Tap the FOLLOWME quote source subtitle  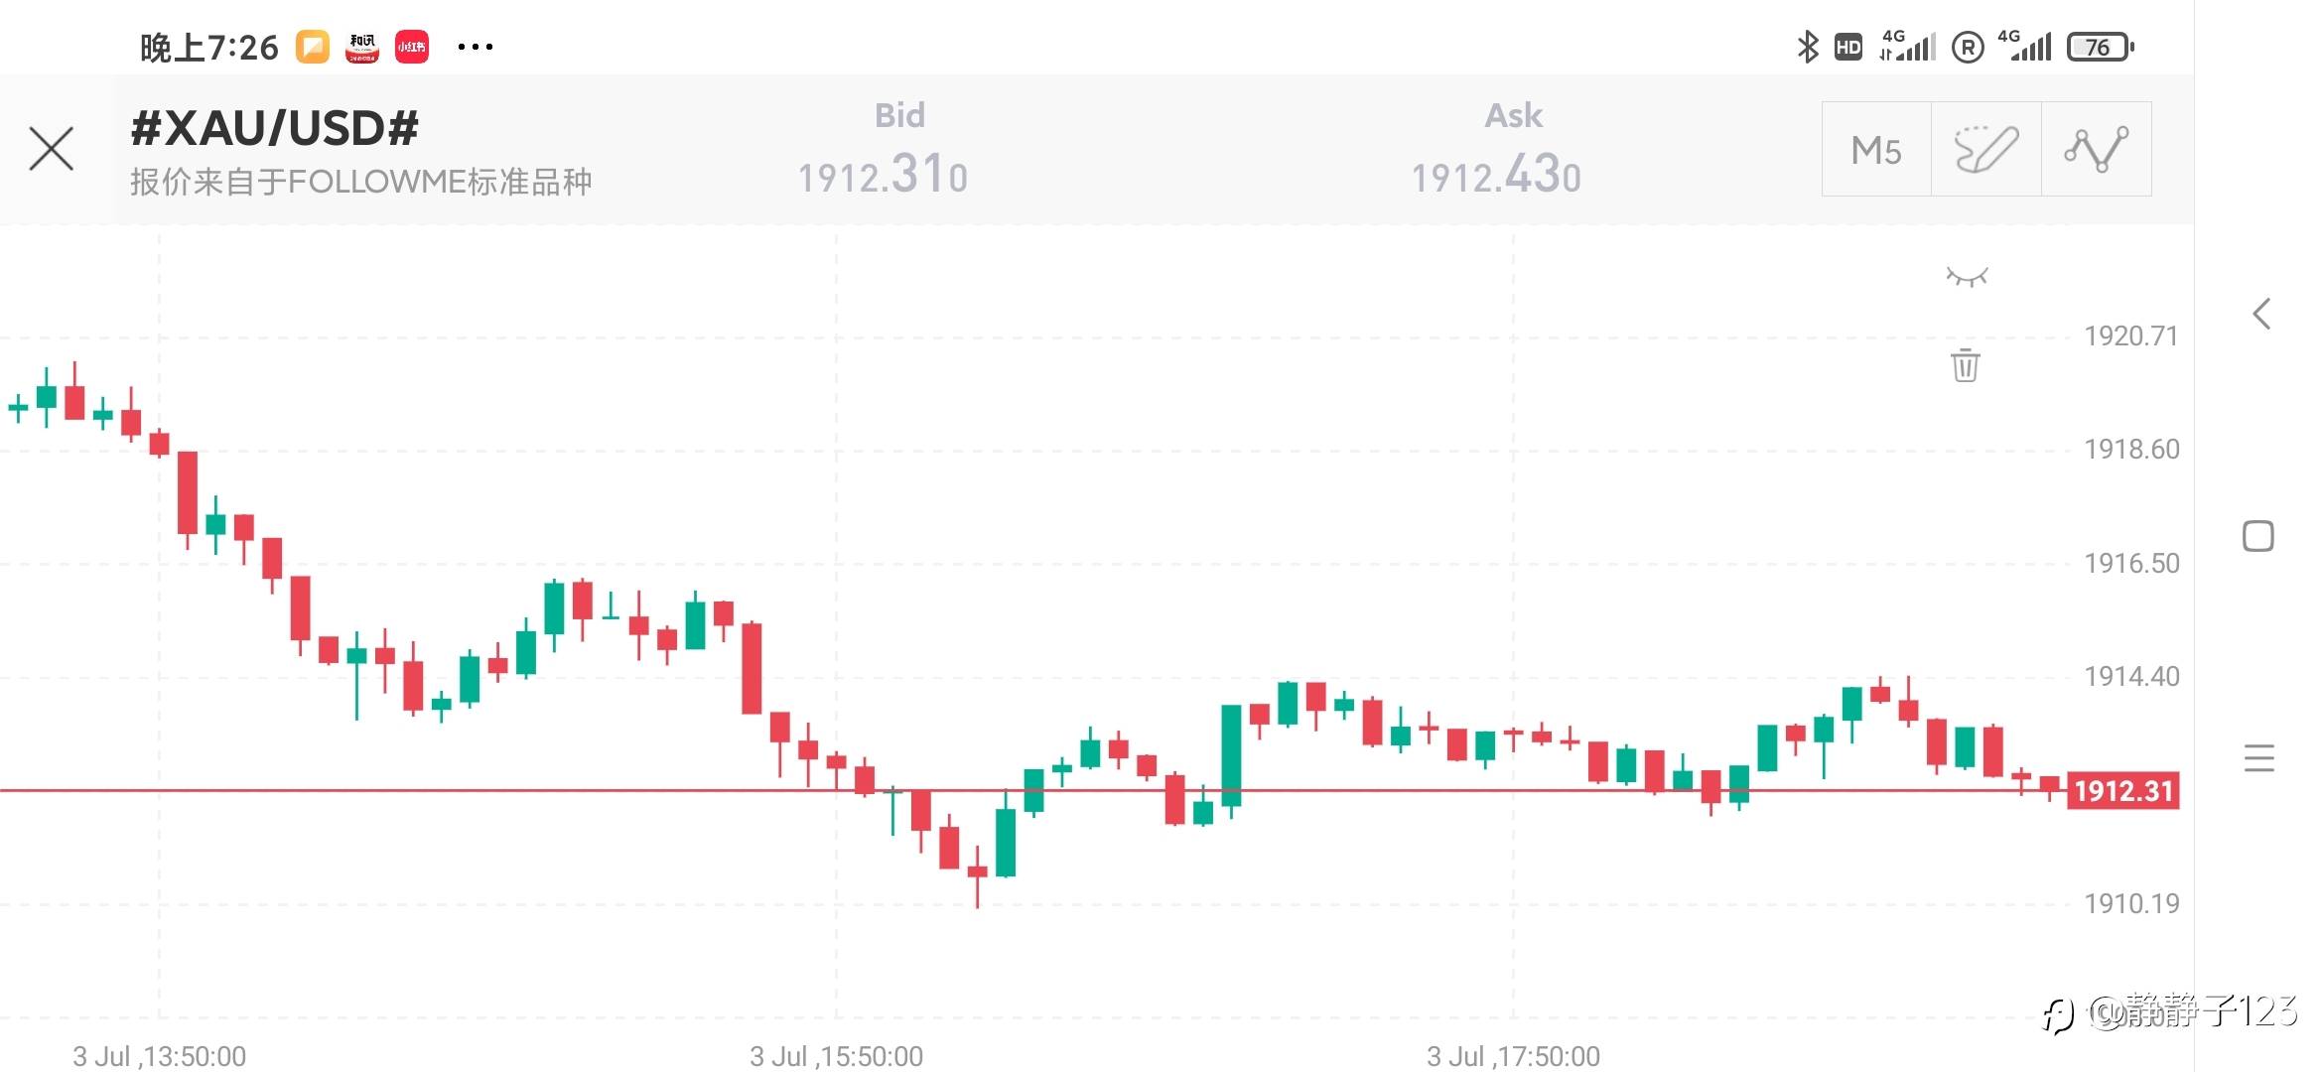[x=360, y=182]
